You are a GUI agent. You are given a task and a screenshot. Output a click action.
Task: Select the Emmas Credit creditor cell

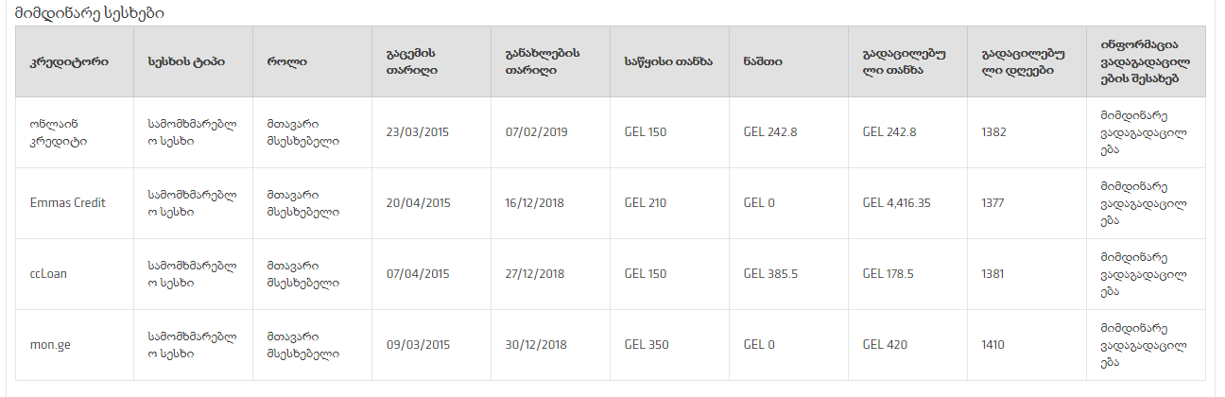click(x=68, y=203)
